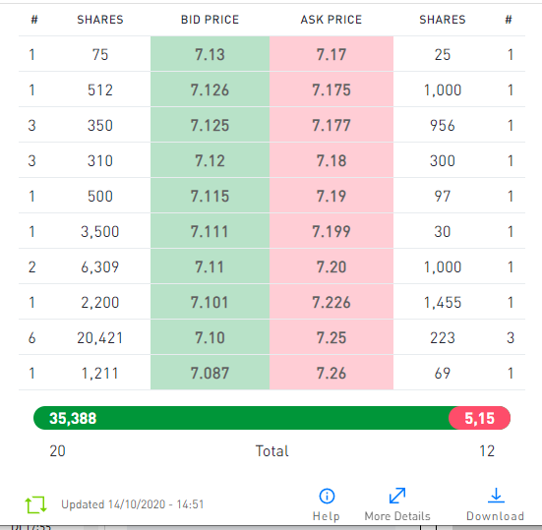Click the Help text label
The width and height of the screenshot is (542, 530).
(x=327, y=516)
